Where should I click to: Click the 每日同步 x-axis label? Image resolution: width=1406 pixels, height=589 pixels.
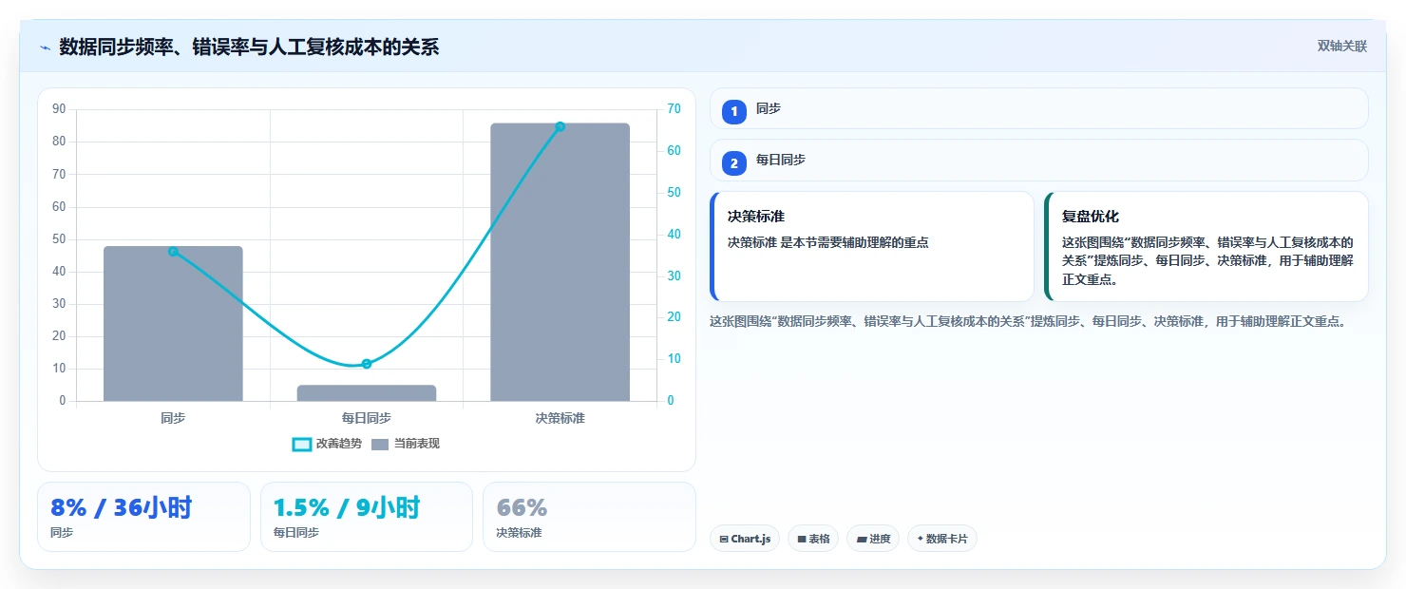click(x=367, y=418)
